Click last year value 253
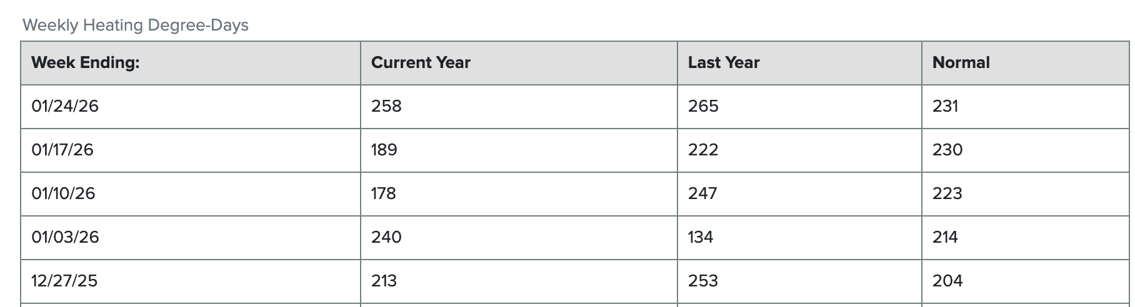Image resolution: width=1135 pixels, height=307 pixels. pos(703,281)
